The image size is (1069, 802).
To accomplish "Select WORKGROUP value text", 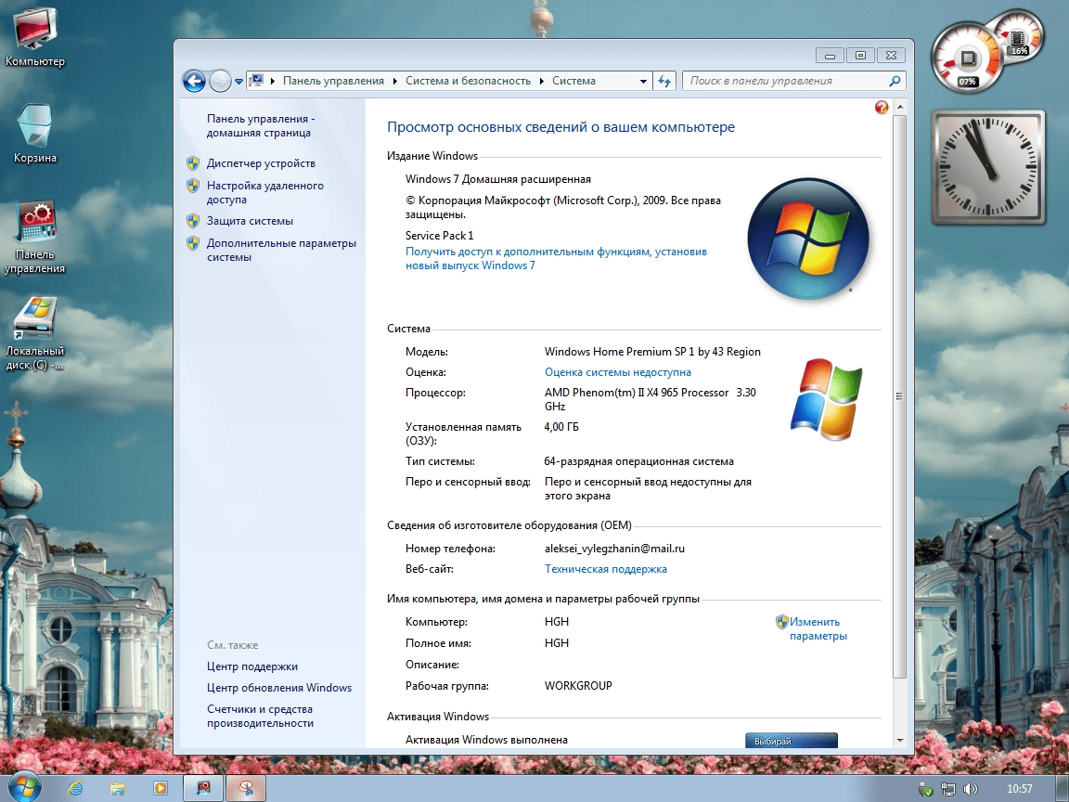I will click(x=578, y=685).
